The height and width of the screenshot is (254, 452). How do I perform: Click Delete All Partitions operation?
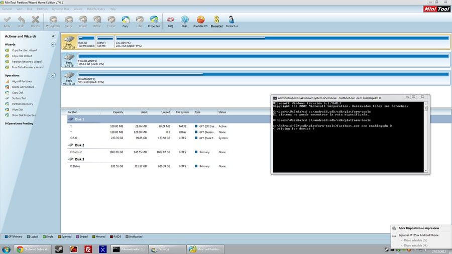click(23, 87)
